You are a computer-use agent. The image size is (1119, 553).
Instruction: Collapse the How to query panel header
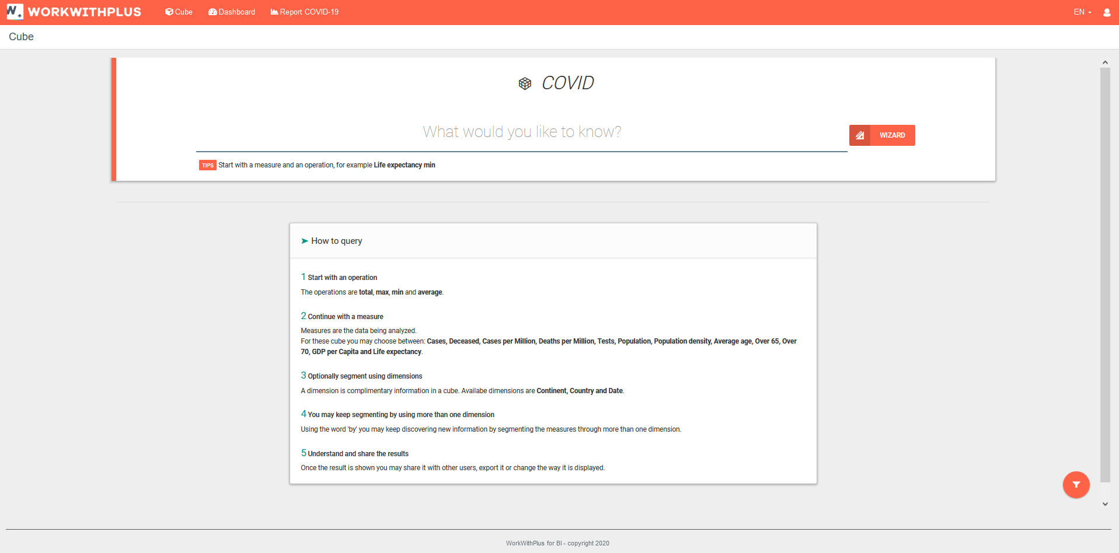[337, 241]
